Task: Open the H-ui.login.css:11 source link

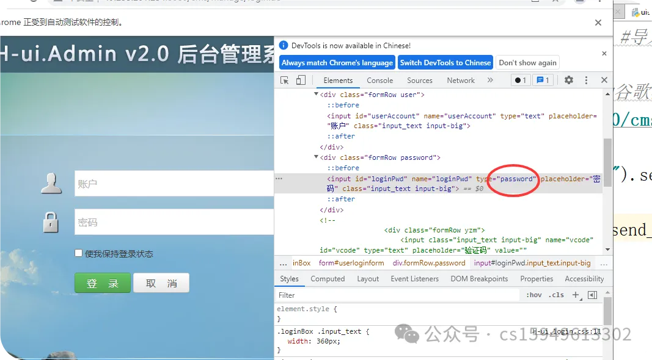Action: pyautogui.click(x=567, y=331)
